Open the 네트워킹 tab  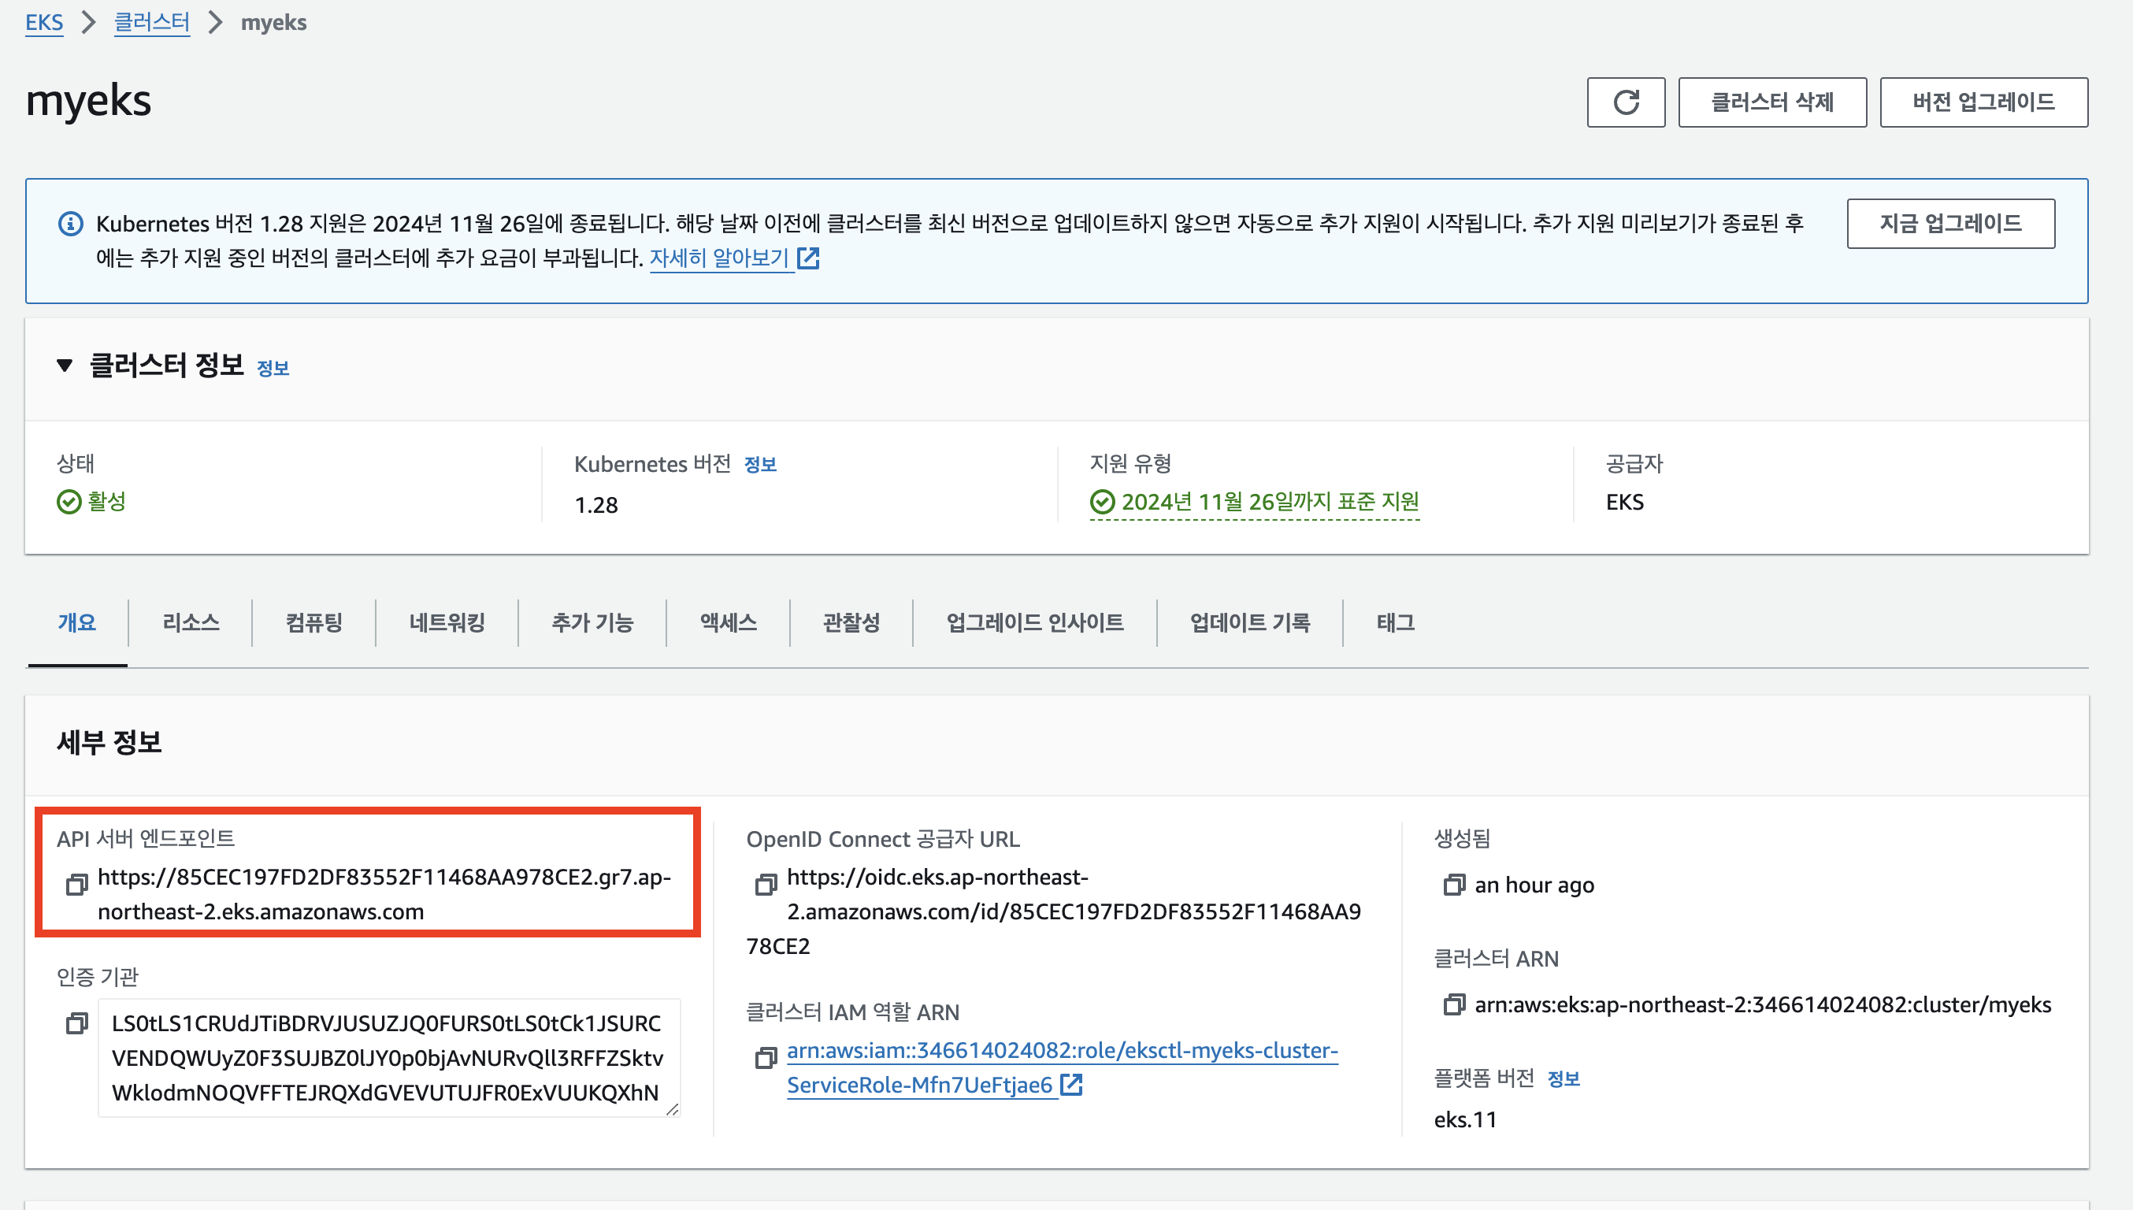[446, 622]
